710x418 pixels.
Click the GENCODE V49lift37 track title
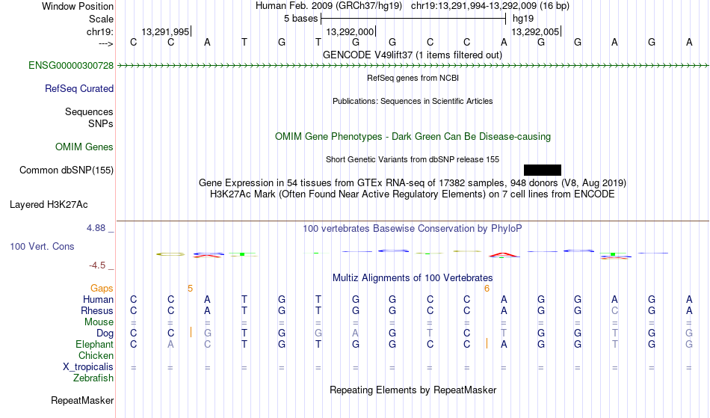[413, 55]
